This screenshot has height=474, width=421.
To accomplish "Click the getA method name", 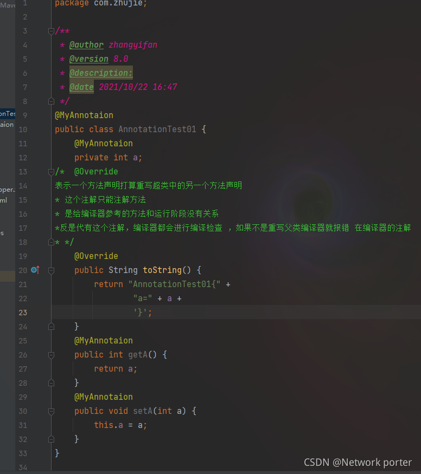I will (x=138, y=355).
